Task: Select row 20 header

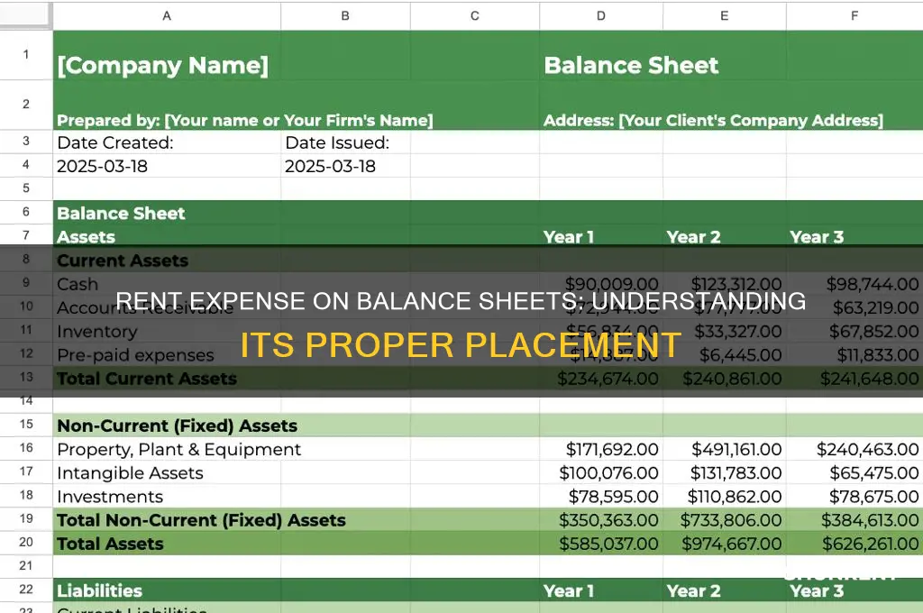Action: pos(26,543)
